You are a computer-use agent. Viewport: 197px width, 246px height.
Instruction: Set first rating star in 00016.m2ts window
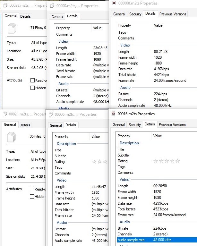coord(156,161)
